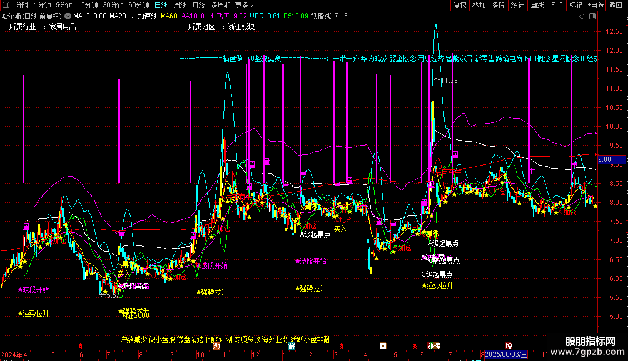The height and width of the screenshot is (361, 628).
Task: Open the 多周期 multi-period view
Action: [x=220, y=5]
